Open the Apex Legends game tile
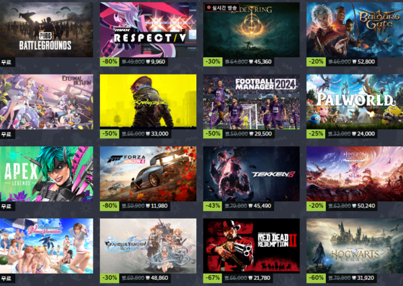Image resolution: width=403 pixels, height=286 pixels. 46,174
